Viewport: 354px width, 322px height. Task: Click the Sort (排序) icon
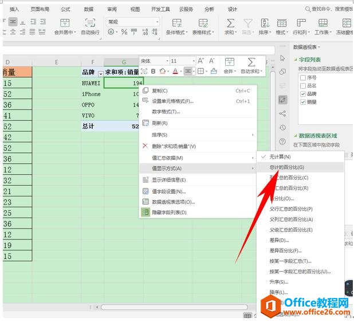[265, 23]
